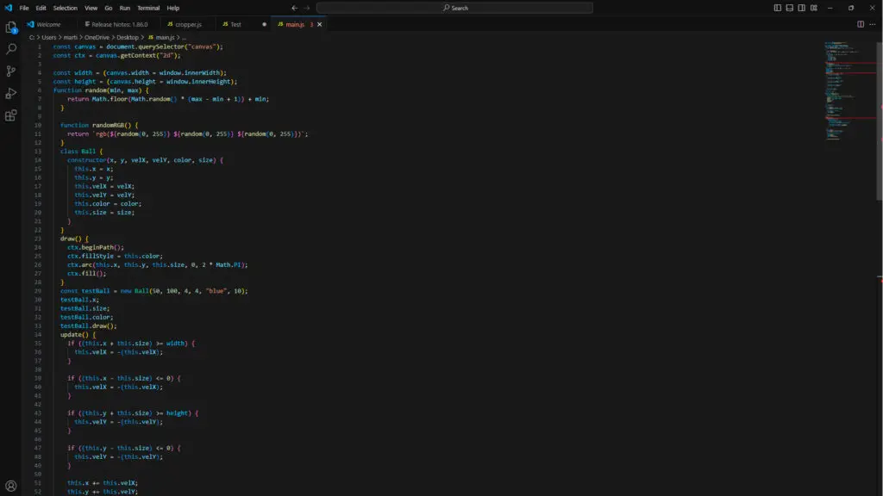Switch to the cropper.js tab
The image size is (883, 496).
pyautogui.click(x=188, y=24)
